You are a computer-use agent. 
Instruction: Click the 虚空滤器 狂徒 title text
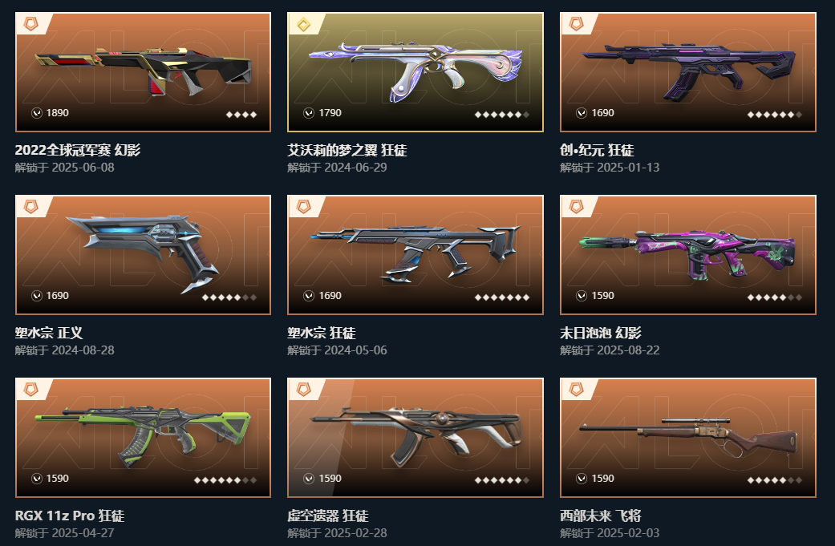pos(328,516)
